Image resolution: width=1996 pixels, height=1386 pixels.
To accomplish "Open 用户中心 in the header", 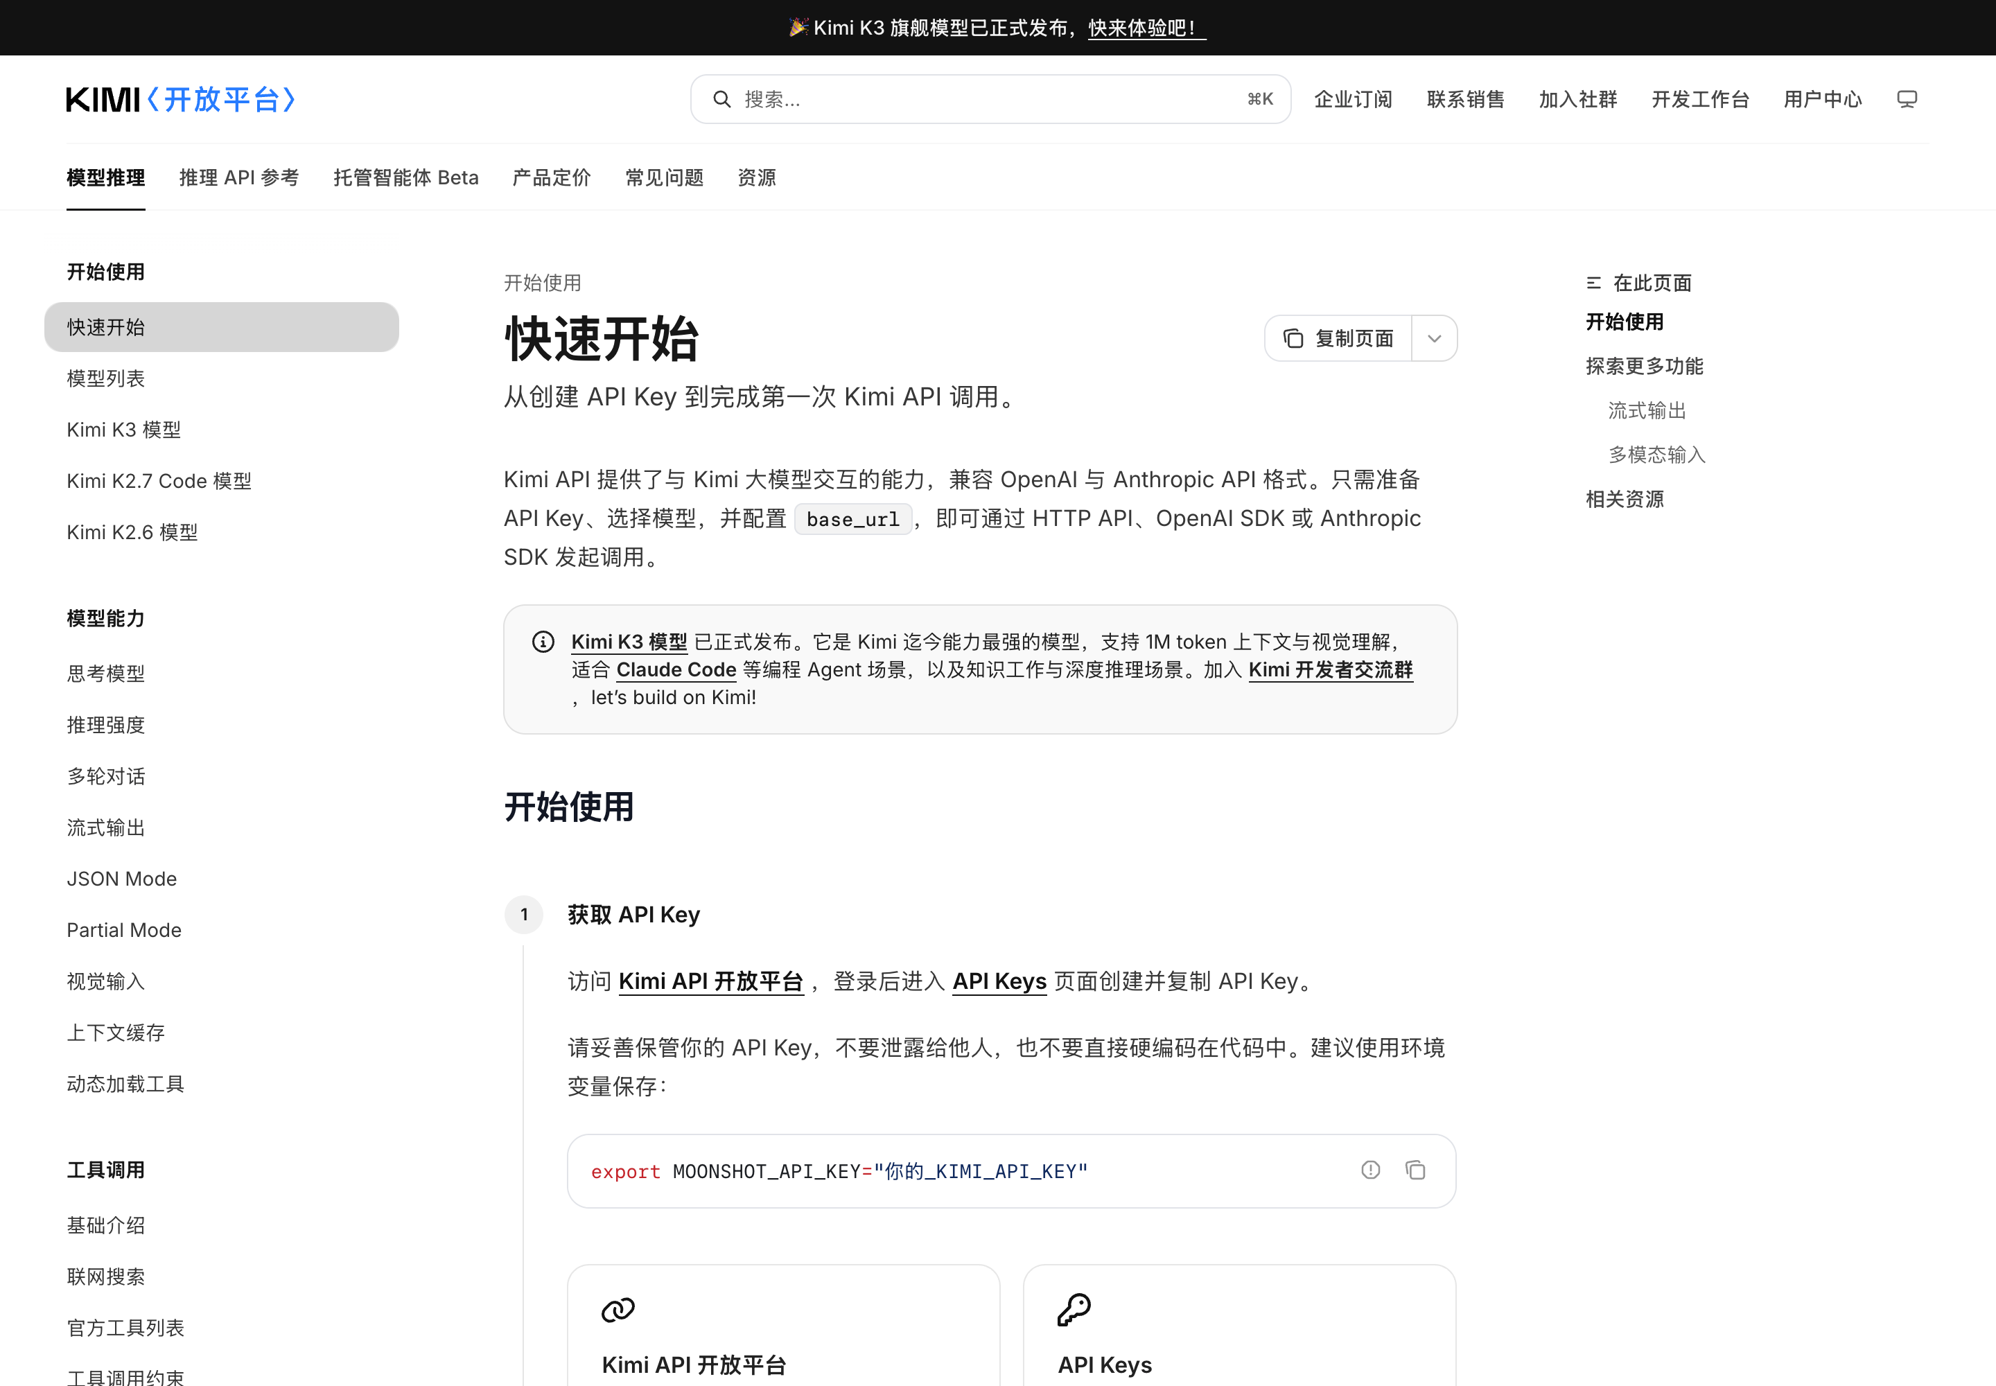I will pos(1823,99).
